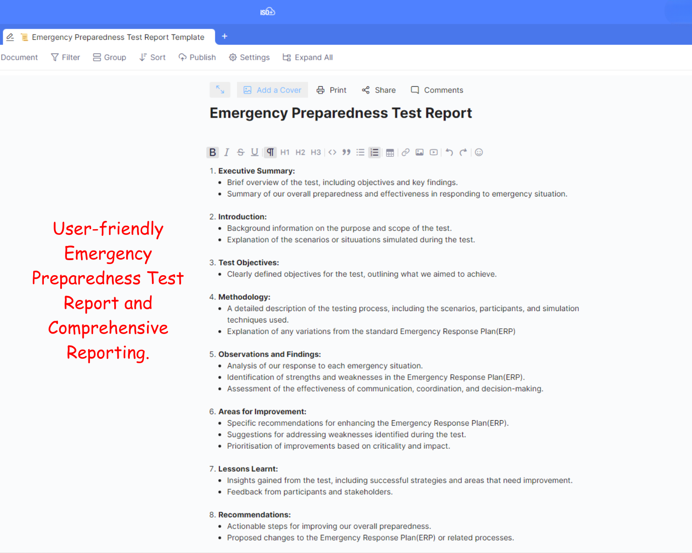Insert a code block

pyautogui.click(x=332, y=153)
